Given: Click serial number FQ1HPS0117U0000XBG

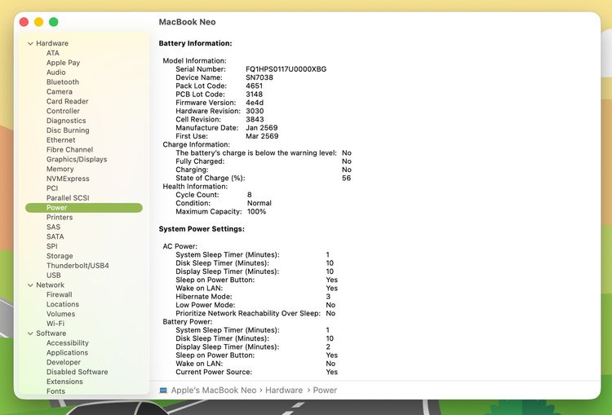Looking at the screenshot, I should [286, 69].
